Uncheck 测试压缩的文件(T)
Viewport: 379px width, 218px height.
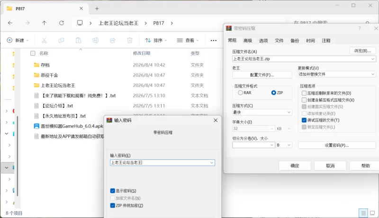pyautogui.click(x=304, y=120)
